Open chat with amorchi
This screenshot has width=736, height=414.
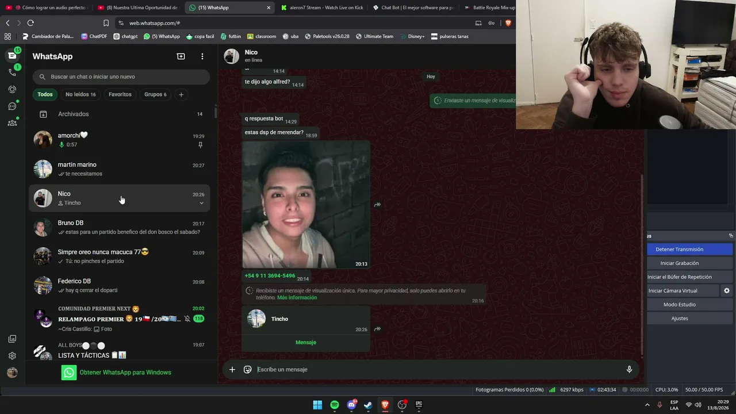120,140
